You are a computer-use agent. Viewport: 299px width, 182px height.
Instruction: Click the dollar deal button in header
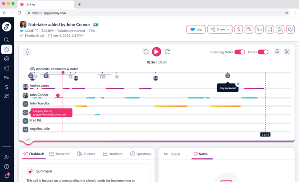[238, 29]
